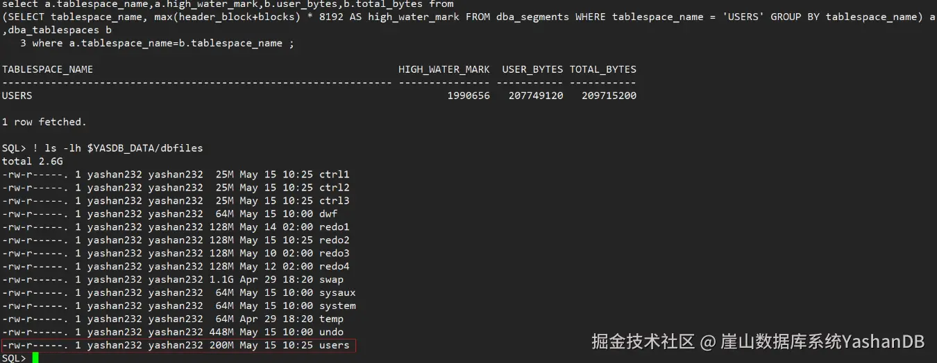The image size is (937, 363).
Task: Click the swap filename with 1.1G size
Action: click(x=331, y=280)
